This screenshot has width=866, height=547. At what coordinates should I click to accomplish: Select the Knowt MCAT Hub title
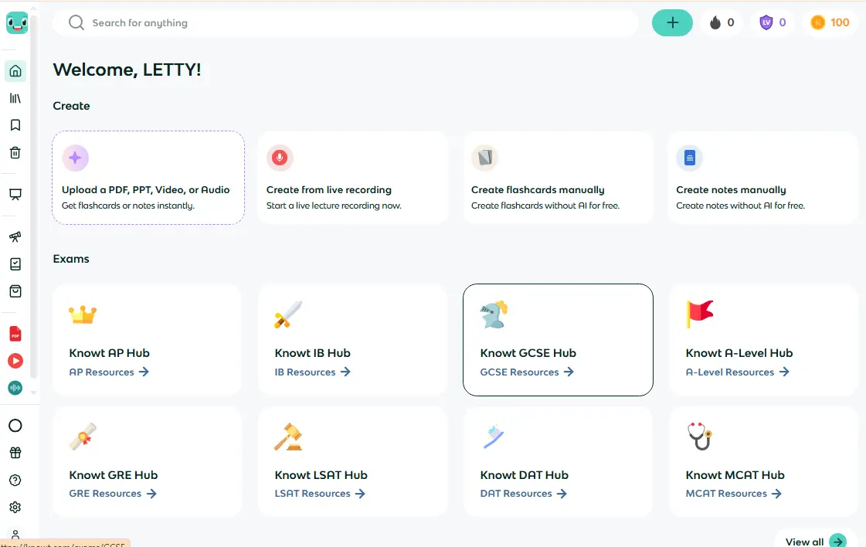735,475
